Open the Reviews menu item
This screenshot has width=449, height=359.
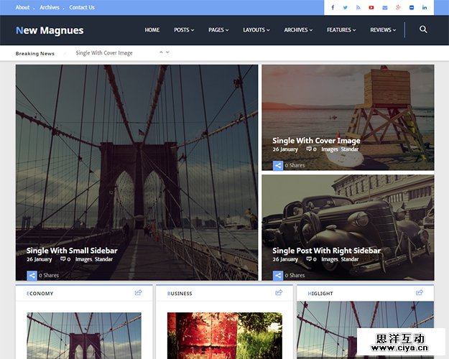point(384,30)
